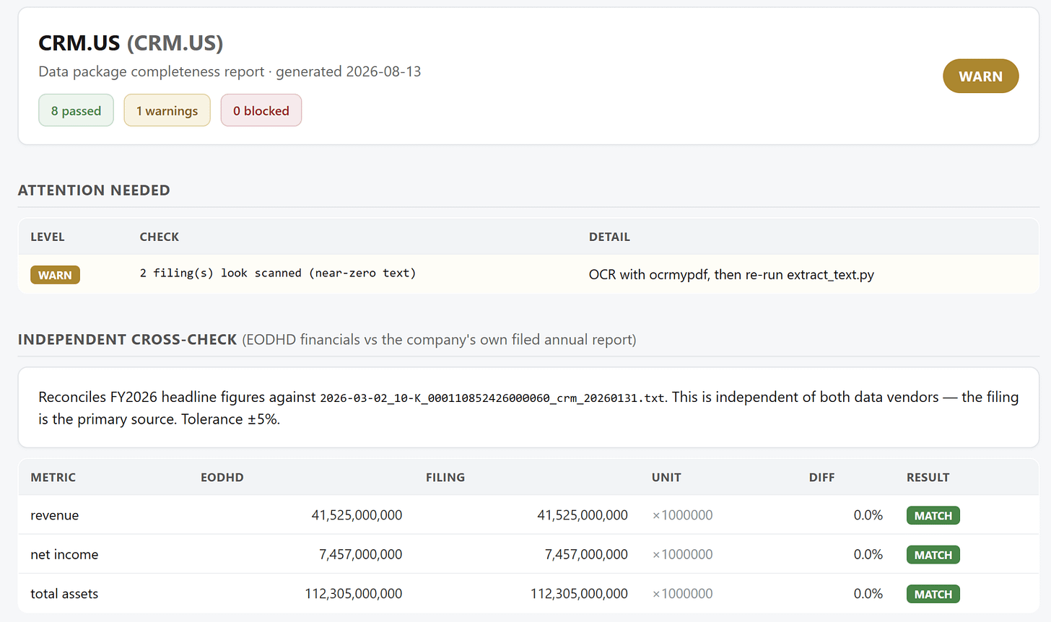Click the large WARN status badge
The height and width of the screenshot is (622, 1051).
pyautogui.click(x=980, y=76)
